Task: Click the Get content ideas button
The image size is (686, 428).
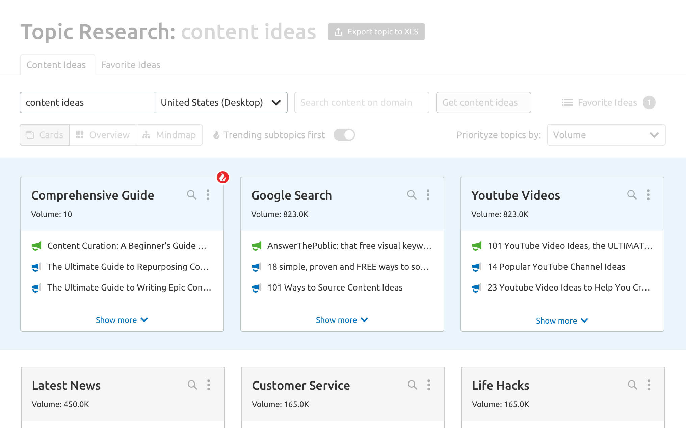Action: tap(483, 102)
